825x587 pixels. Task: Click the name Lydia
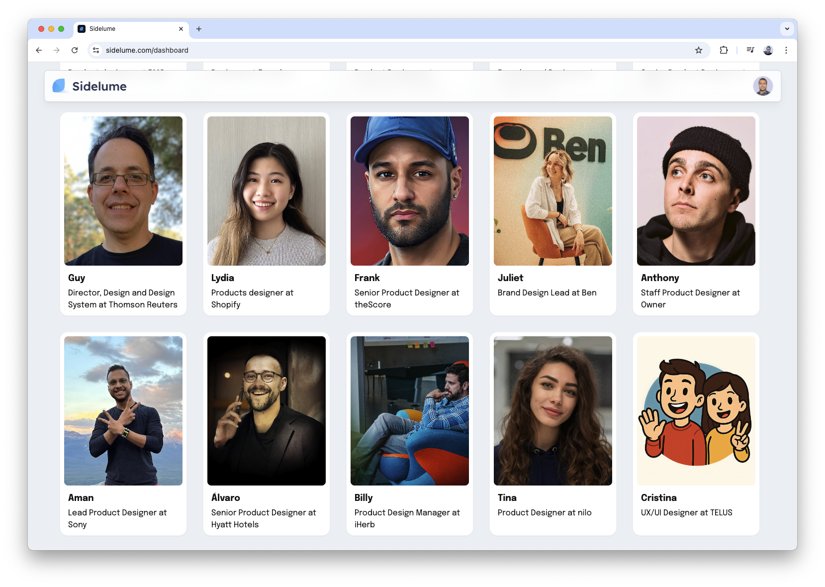[x=222, y=278]
